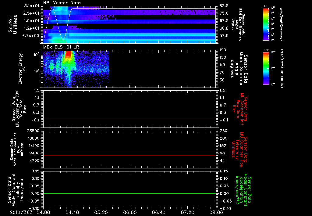Click the green line in velocity panel
This screenshot has width=312, height=216.
point(129,193)
